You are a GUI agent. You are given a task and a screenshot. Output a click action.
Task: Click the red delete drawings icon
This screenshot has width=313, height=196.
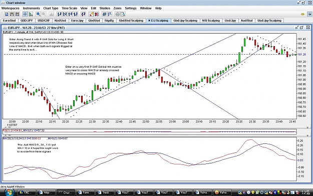point(97,14)
